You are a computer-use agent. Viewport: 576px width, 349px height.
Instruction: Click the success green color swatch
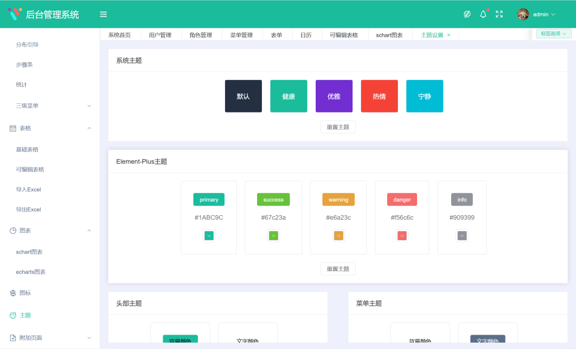(x=273, y=199)
